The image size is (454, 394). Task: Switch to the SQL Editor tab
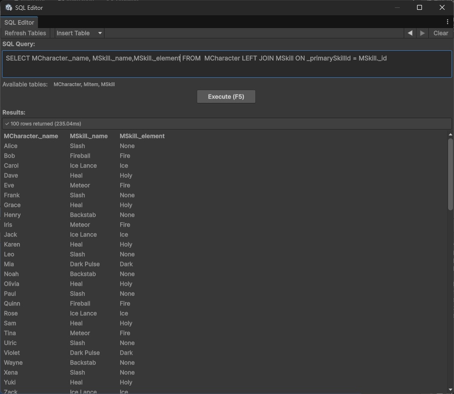[x=19, y=22]
